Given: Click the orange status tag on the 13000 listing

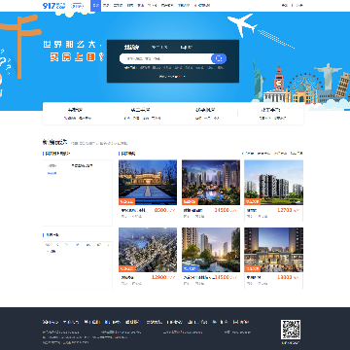Looking at the screenshot, I should click(253, 268).
